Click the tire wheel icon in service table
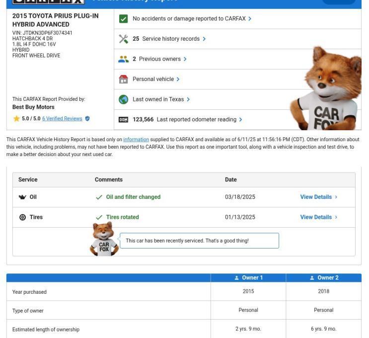Image resolution: width=369 pixels, height=338 pixels. point(22,217)
